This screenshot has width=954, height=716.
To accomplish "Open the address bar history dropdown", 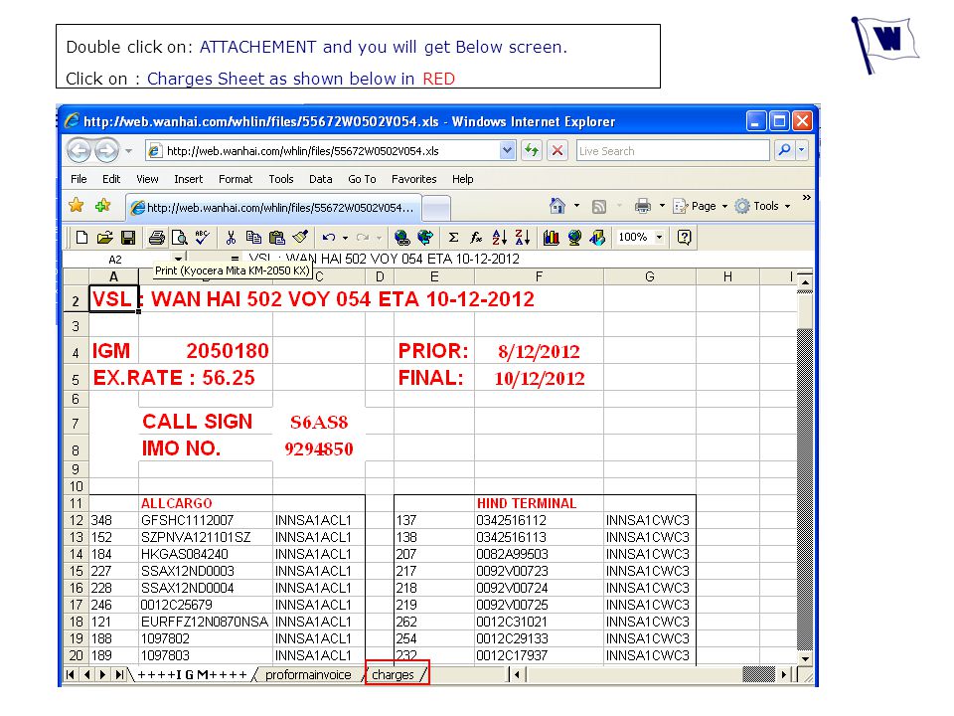I will (x=507, y=150).
